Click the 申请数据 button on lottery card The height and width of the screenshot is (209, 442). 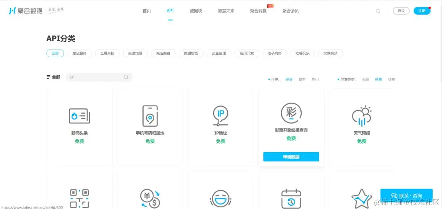[291, 157]
